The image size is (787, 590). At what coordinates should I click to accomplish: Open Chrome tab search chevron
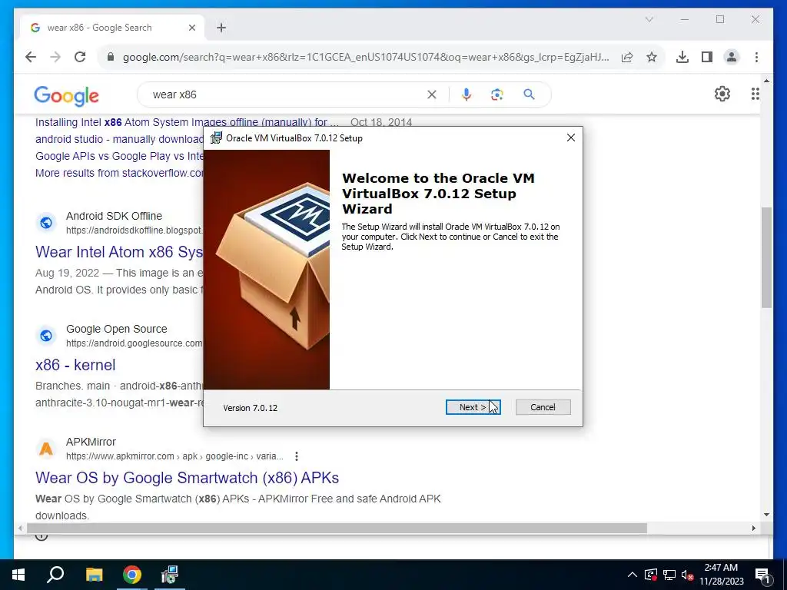(x=649, y=19)
